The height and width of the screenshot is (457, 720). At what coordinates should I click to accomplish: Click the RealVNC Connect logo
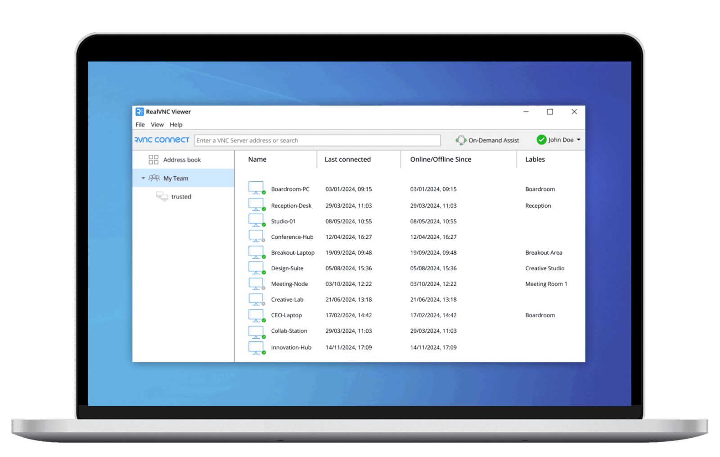[162, 140]
